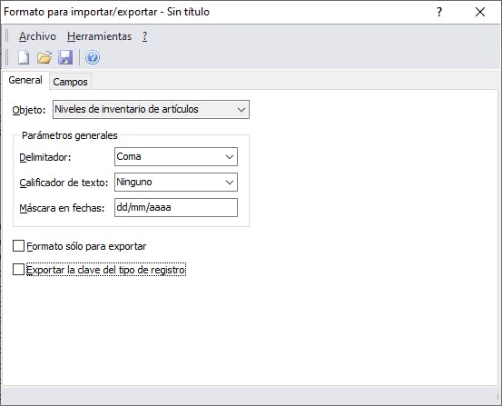Open the ? help menu item
This screenshot has height=406, width=502.
144,36
